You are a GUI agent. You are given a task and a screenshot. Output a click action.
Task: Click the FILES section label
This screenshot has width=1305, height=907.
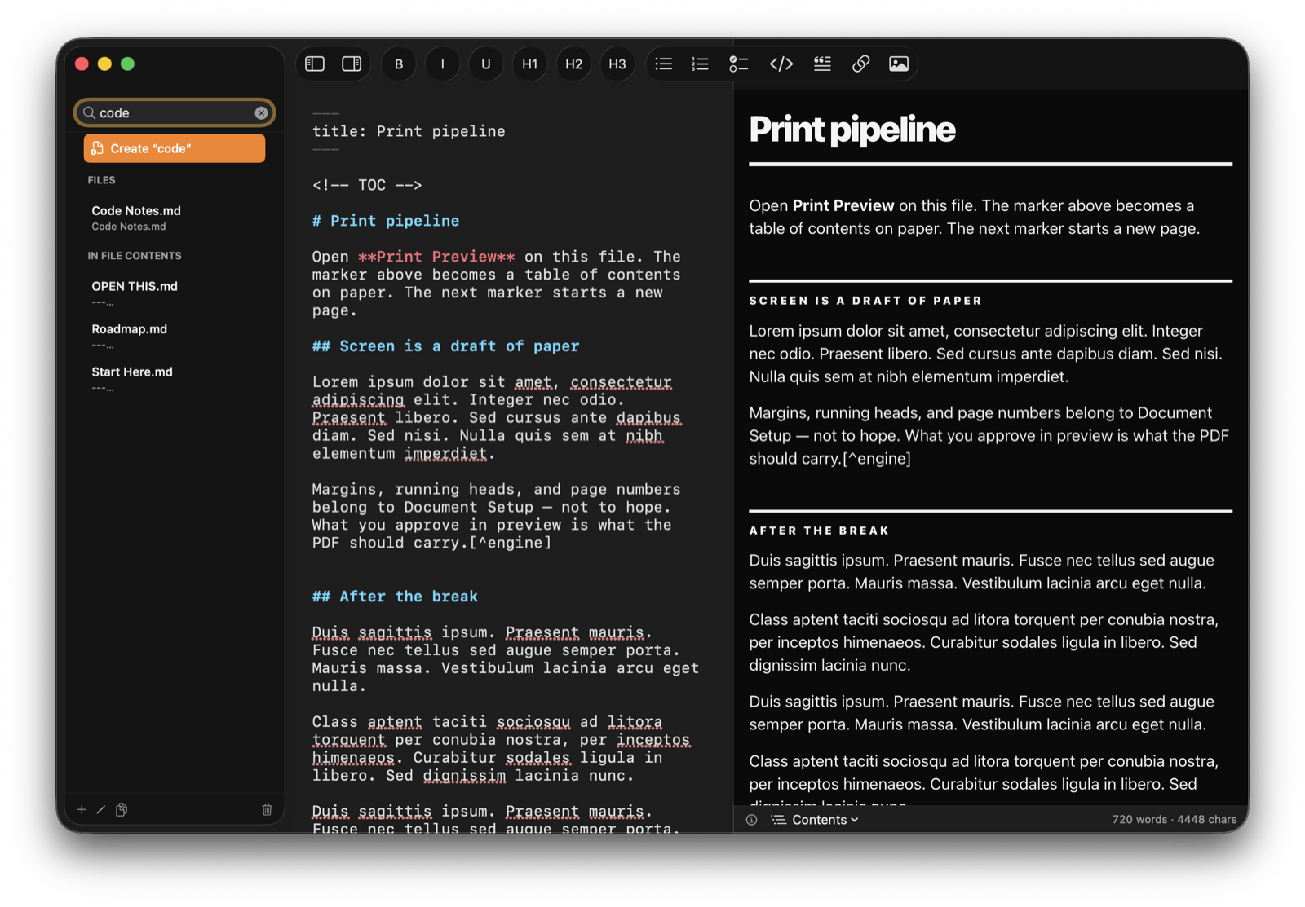pos(102,180)
